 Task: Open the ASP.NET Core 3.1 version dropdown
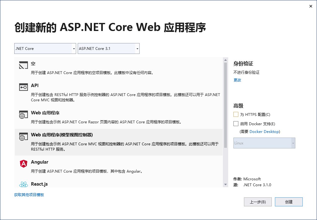coord(108,48)
